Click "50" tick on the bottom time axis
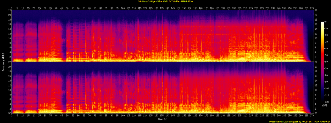Image resolution: width=331 pixels, height=123 pixels. (x=67, y=116)
